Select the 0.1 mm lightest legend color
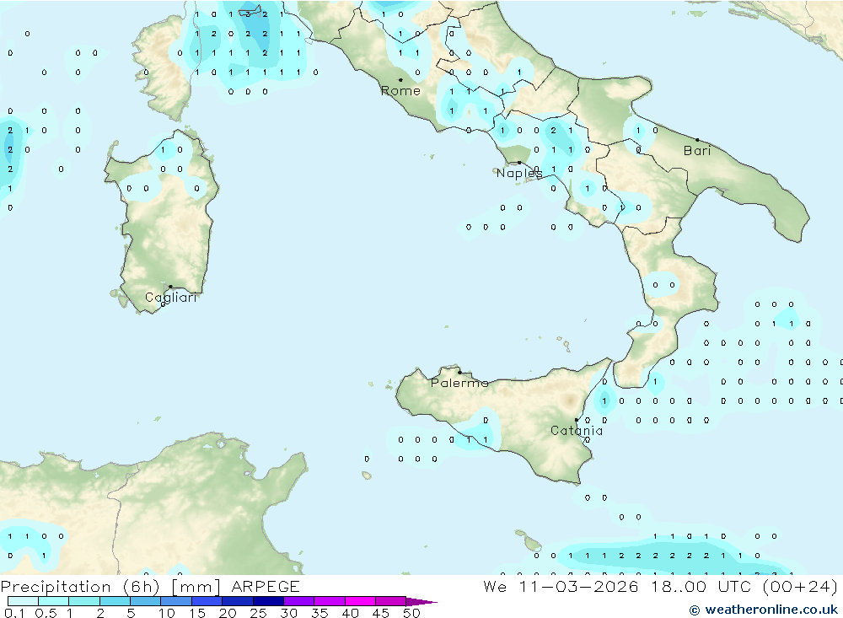 pyautogui.click(x=23, y=601)
